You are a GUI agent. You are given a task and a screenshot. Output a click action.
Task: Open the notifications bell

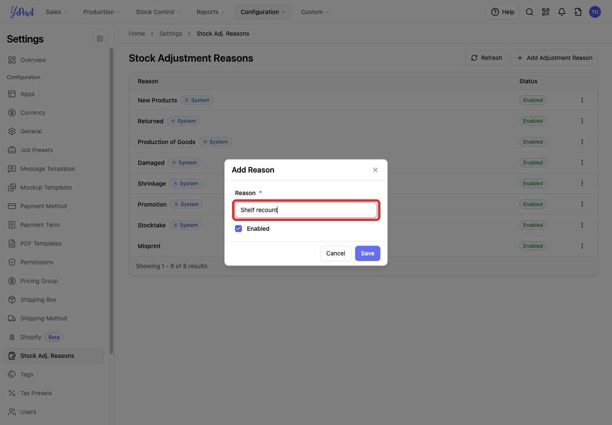tap(562, 12)
